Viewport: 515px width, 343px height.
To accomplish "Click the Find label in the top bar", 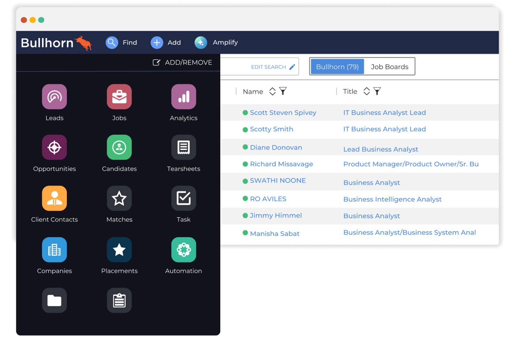I will pyautogui.click(x=130, y=42).
